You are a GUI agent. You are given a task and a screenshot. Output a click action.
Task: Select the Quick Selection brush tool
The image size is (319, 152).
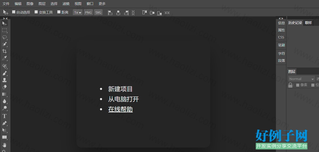(4, 44)
